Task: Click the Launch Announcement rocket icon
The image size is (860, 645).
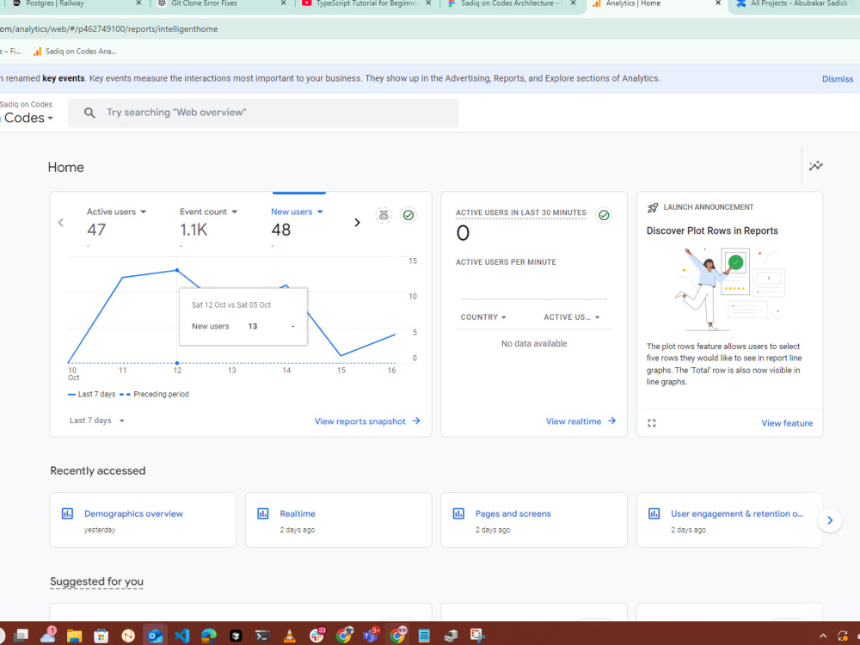Action: coord(652,207)
